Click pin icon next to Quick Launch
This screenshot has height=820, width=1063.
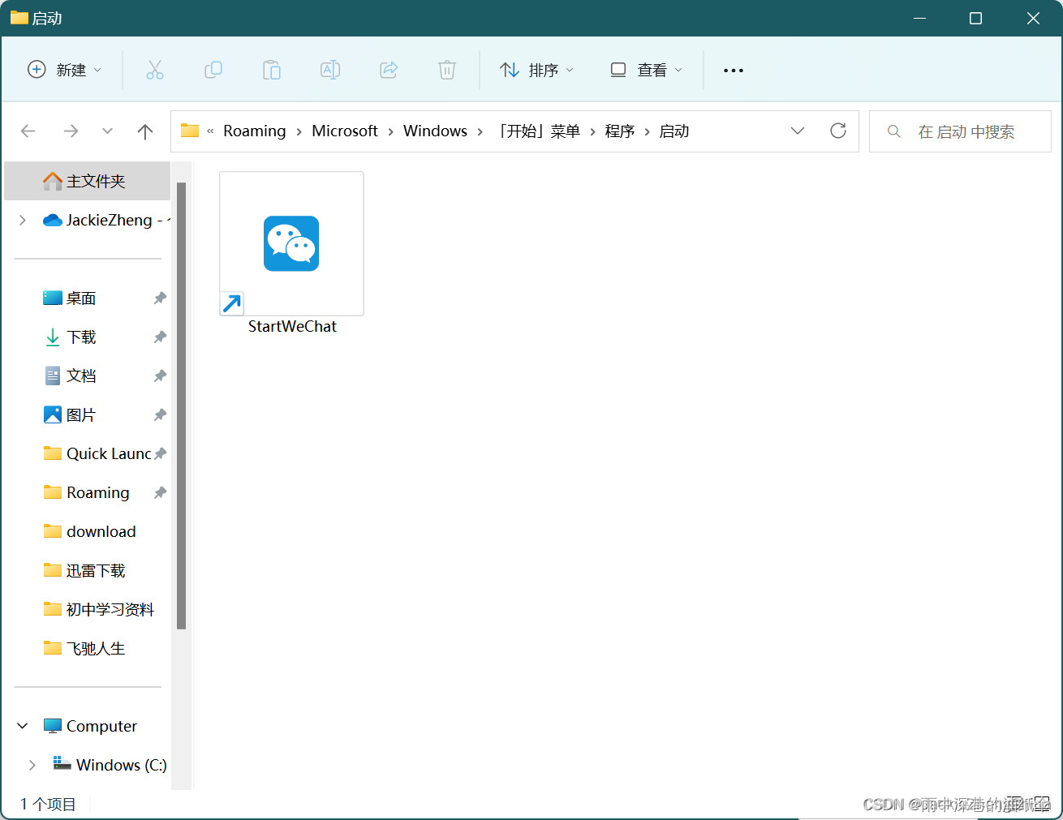[x=160, y=454]
